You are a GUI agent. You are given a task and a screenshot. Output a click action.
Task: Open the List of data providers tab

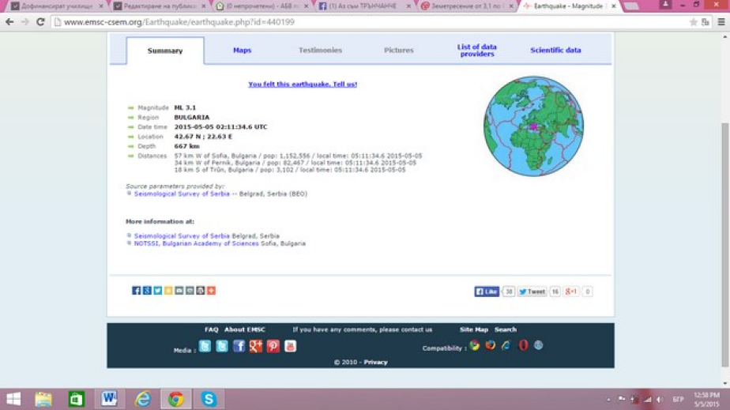pos(476,51)
